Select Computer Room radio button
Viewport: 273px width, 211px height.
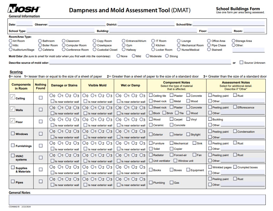(x=64, y=45)
